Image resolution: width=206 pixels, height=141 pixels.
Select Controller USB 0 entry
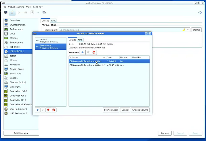(x=18, y=91)
